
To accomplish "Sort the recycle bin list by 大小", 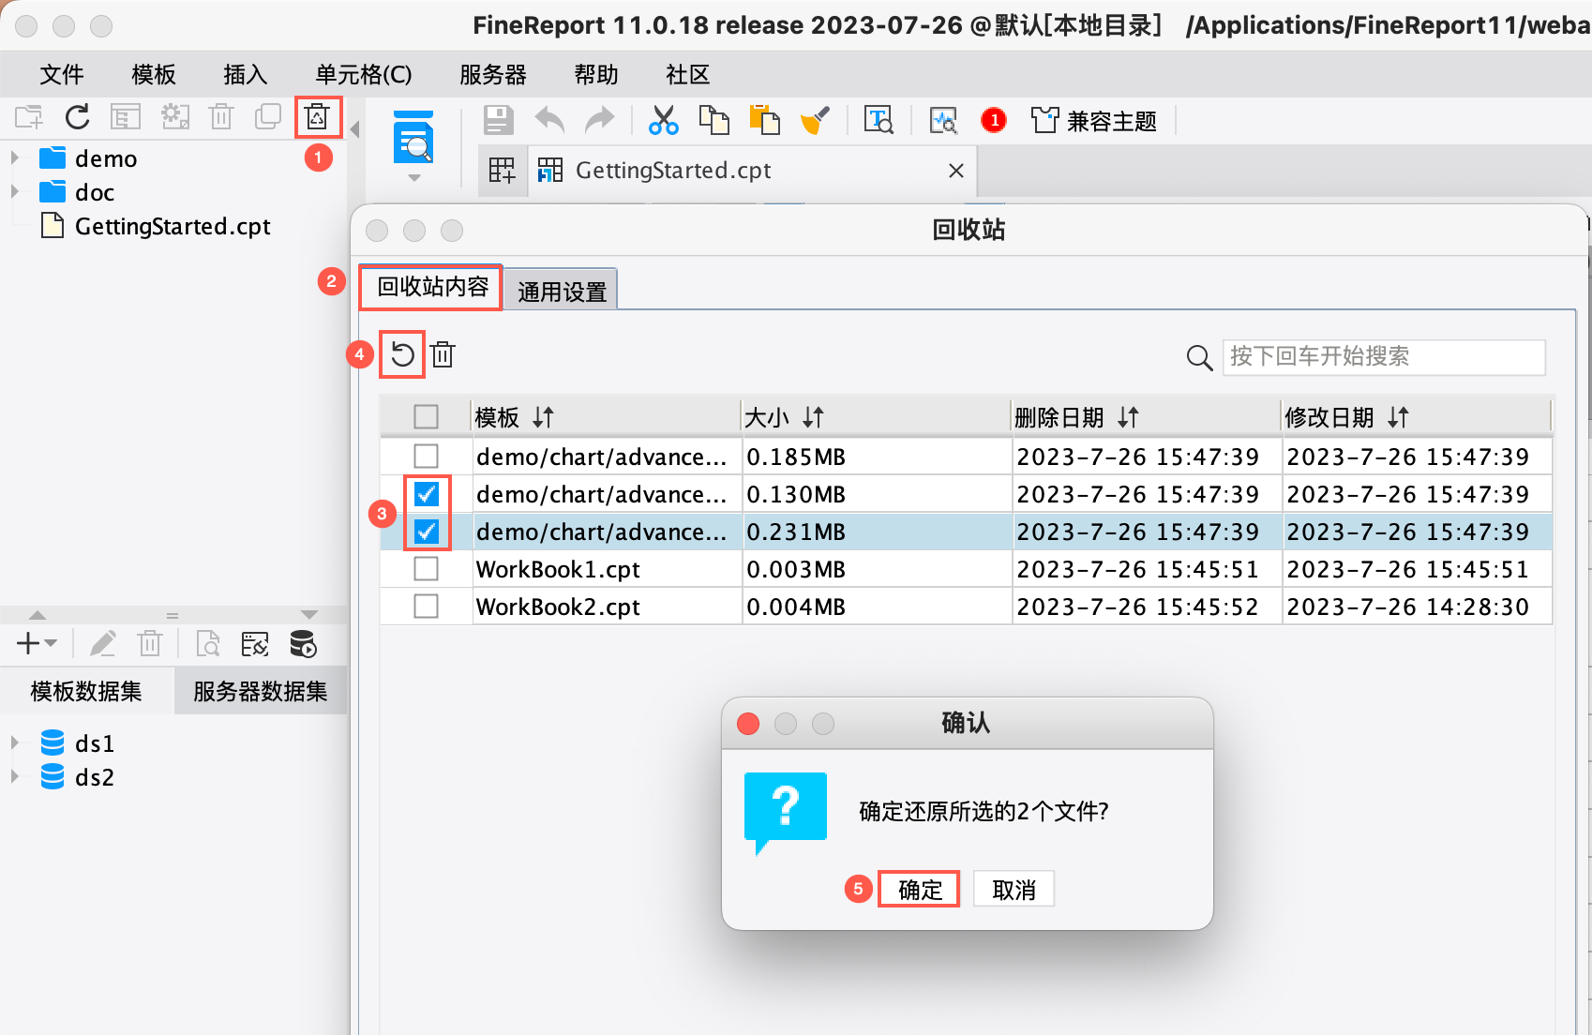I will pyautogui.click(x=813, y=417).
